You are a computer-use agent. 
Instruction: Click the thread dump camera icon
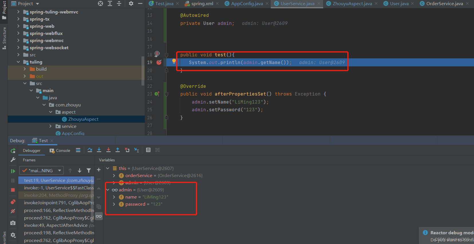click(13, 223)
